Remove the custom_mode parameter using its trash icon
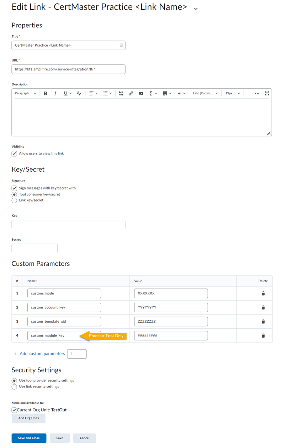Image resolution: width=286 pixels, height=448 pixels. click(263, 293)
